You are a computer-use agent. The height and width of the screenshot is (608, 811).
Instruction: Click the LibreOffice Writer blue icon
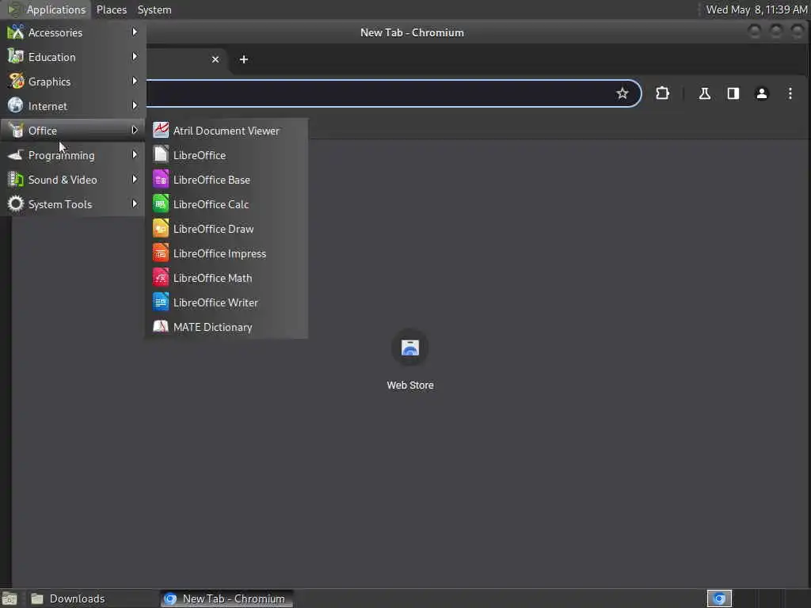coord(160,302)
